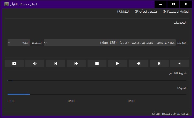Click the volume down speaker icon
The image size is (194, 118).
point(180,63)
